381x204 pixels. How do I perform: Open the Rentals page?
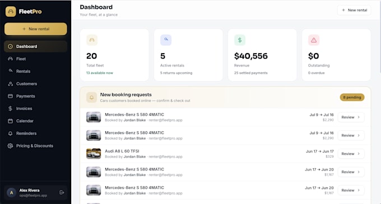tap(36, 71)
